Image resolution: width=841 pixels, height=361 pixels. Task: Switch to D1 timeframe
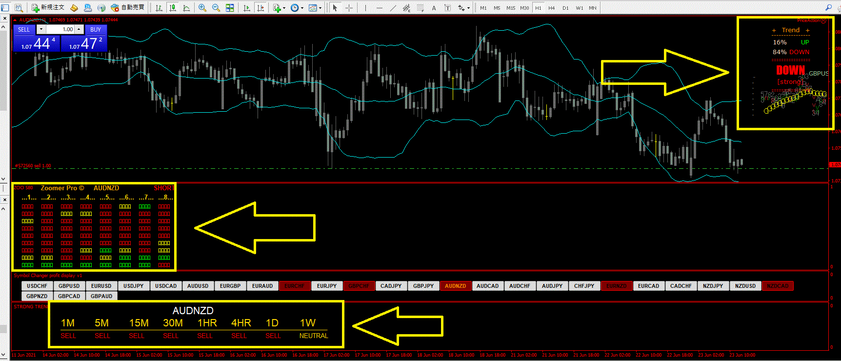(565, 8)
